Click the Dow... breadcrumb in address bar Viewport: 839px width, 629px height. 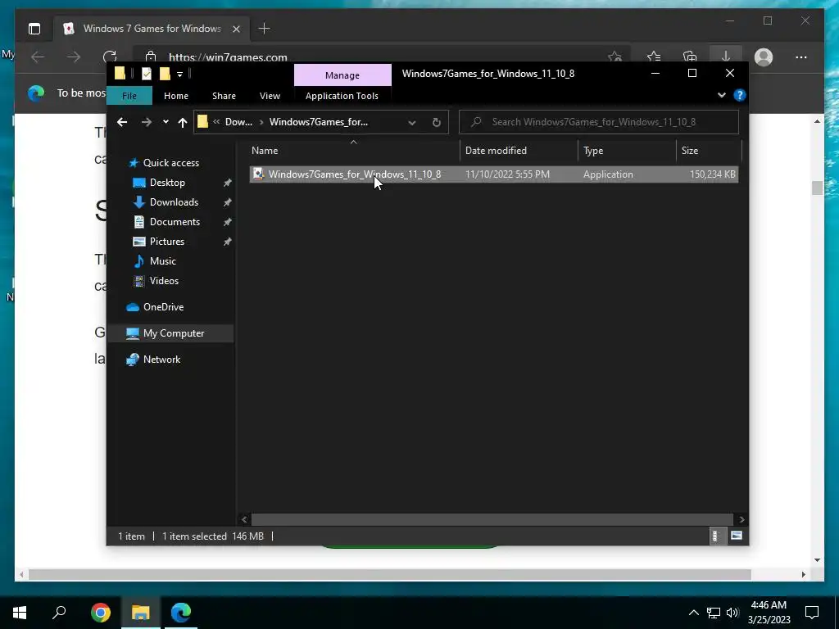click(x=238, y=122)
